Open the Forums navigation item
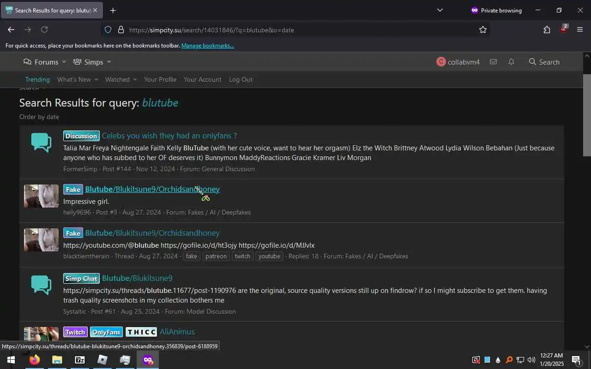 pyautogui.click(x=41, y=62)
